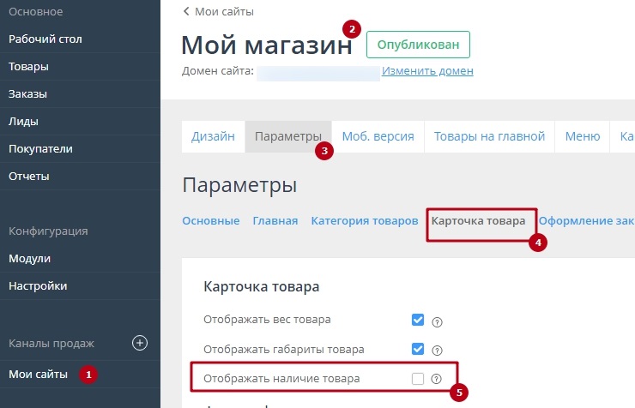This screenshot has height=408, width=635.
Task: Click the Изменить домен link
Action: pyautogui.click(x=427, y=71)
